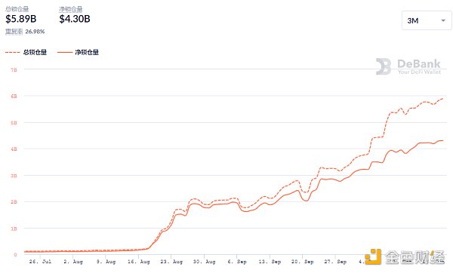Click the 26. Jul axis date label
The width and height of the screenshot is (453, 273).
click(x=40, y=262)
